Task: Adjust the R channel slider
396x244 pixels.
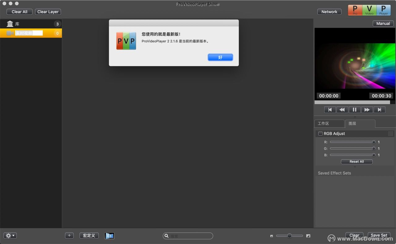Action: [353, 142]
